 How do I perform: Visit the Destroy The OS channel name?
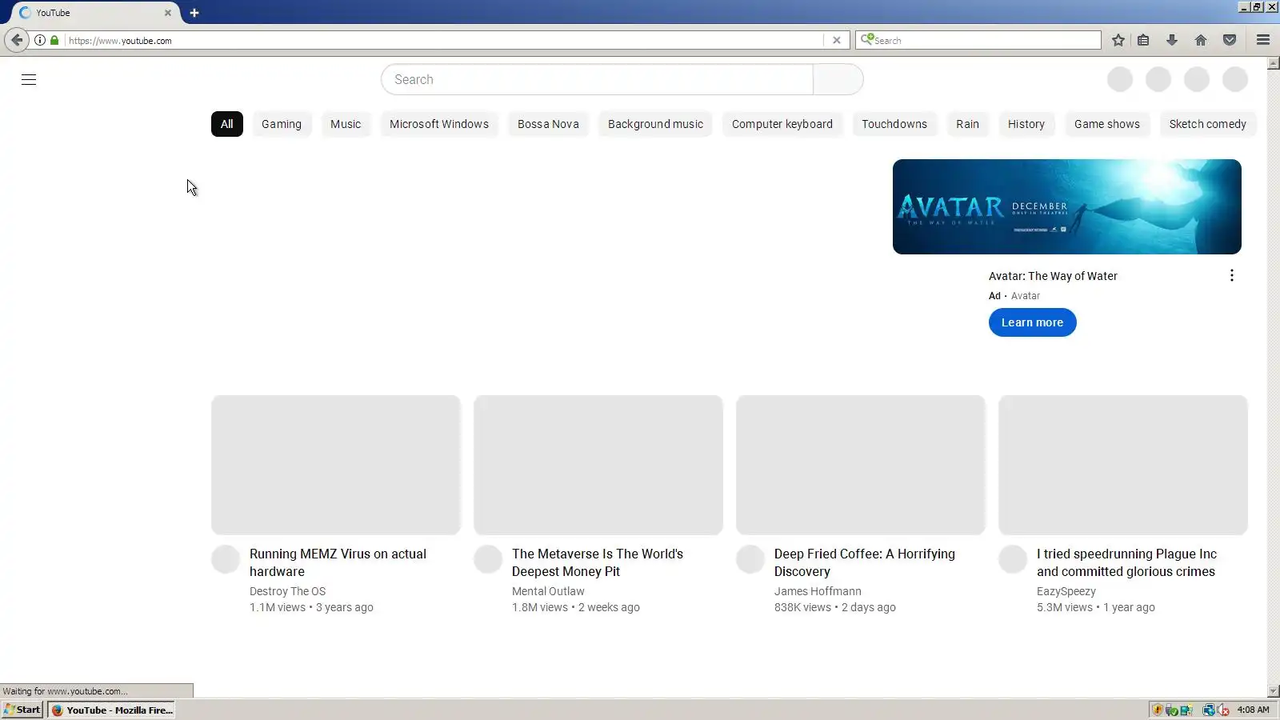coord(287,591)
